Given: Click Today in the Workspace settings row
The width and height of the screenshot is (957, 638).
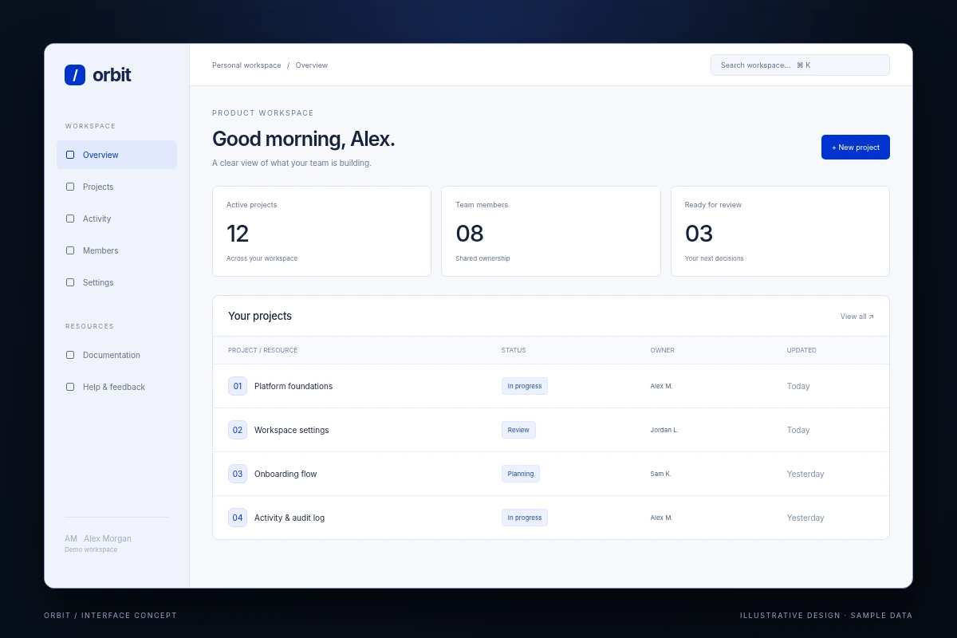Looking at the screenshot, I should (x=798, y=430).
